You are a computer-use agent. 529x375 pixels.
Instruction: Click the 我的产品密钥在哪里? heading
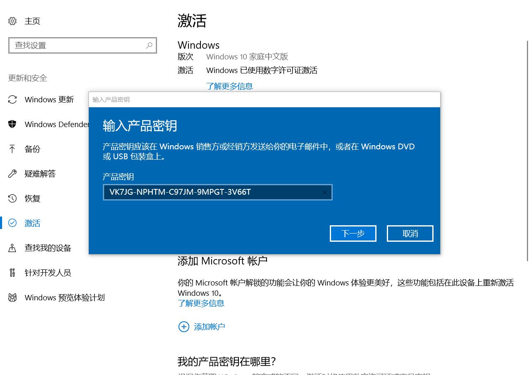click(x=226, y=361)
